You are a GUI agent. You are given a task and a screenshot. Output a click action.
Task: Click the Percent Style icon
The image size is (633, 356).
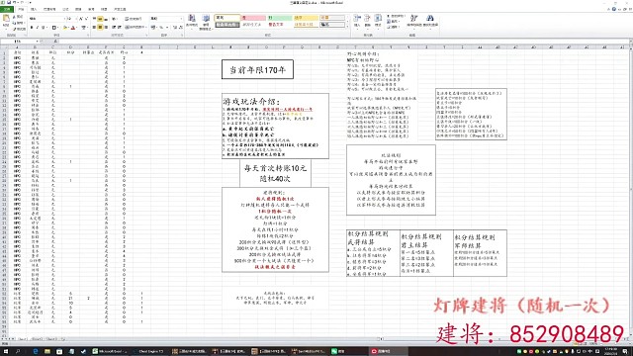161,28
